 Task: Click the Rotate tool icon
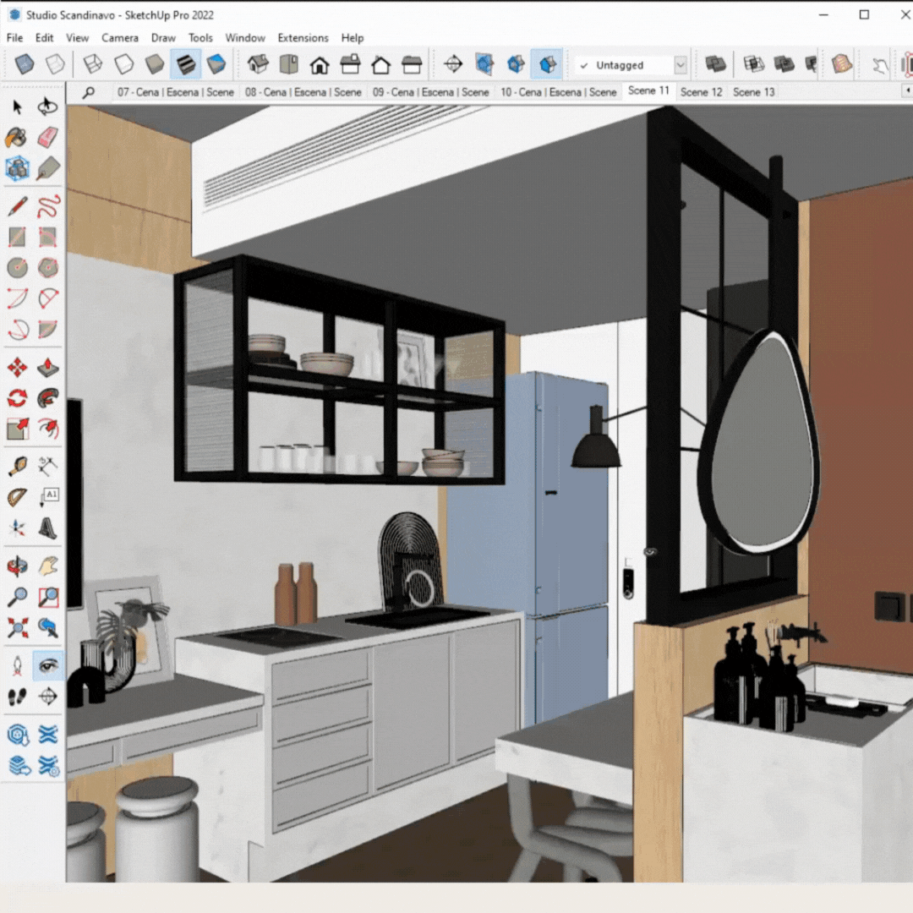17,398
